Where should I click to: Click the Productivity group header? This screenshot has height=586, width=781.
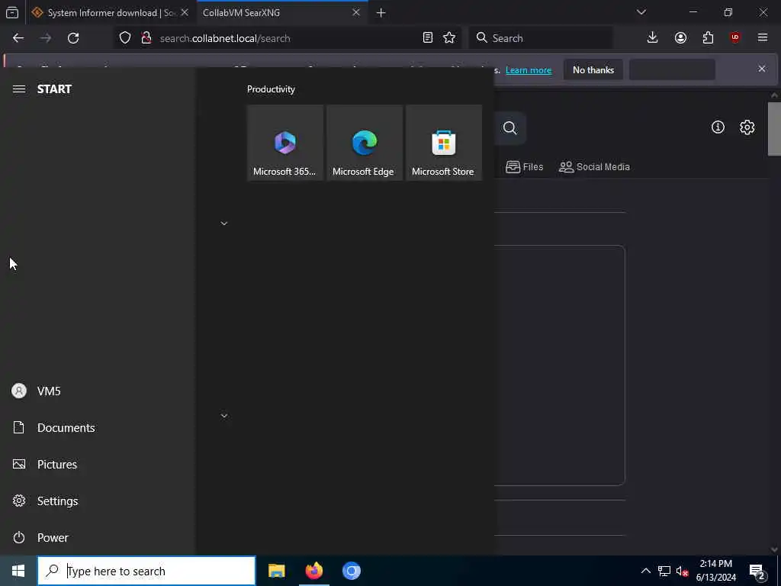(x=271, y=90)
